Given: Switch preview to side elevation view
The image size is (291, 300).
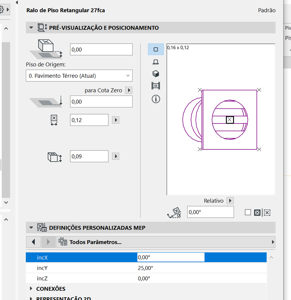Looking at the screenshot, I should pyautogui.click(x=156, y=62).
